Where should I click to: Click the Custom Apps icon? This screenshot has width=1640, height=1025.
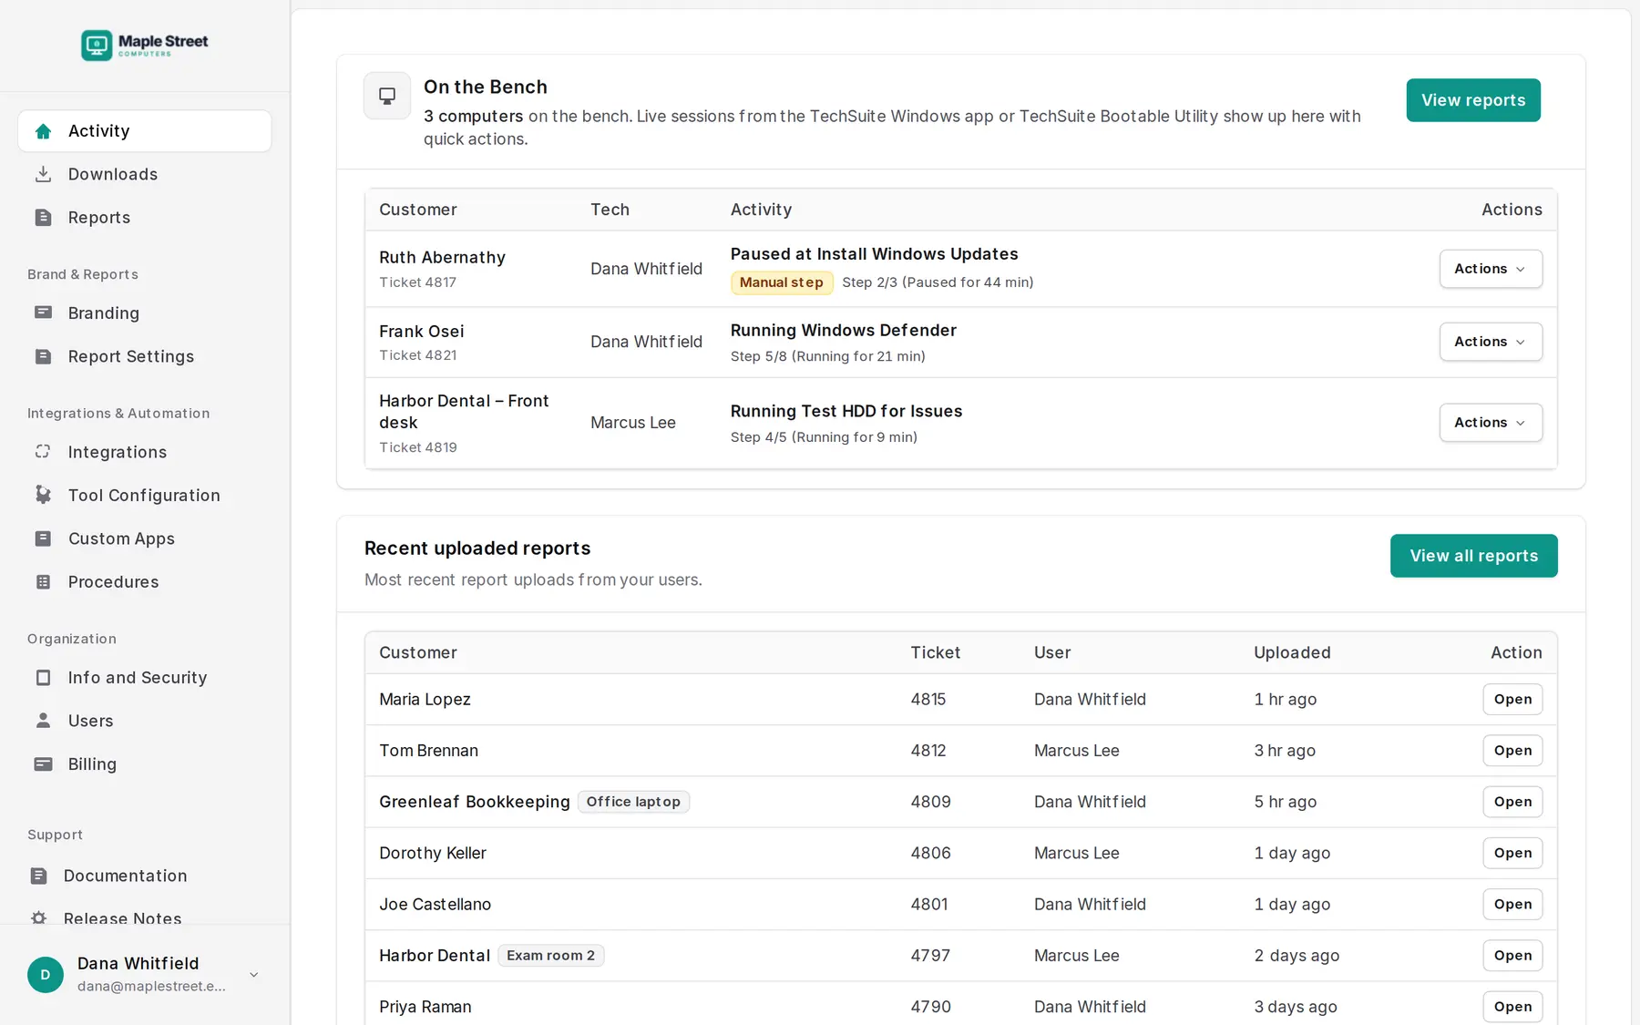point(43,538)
